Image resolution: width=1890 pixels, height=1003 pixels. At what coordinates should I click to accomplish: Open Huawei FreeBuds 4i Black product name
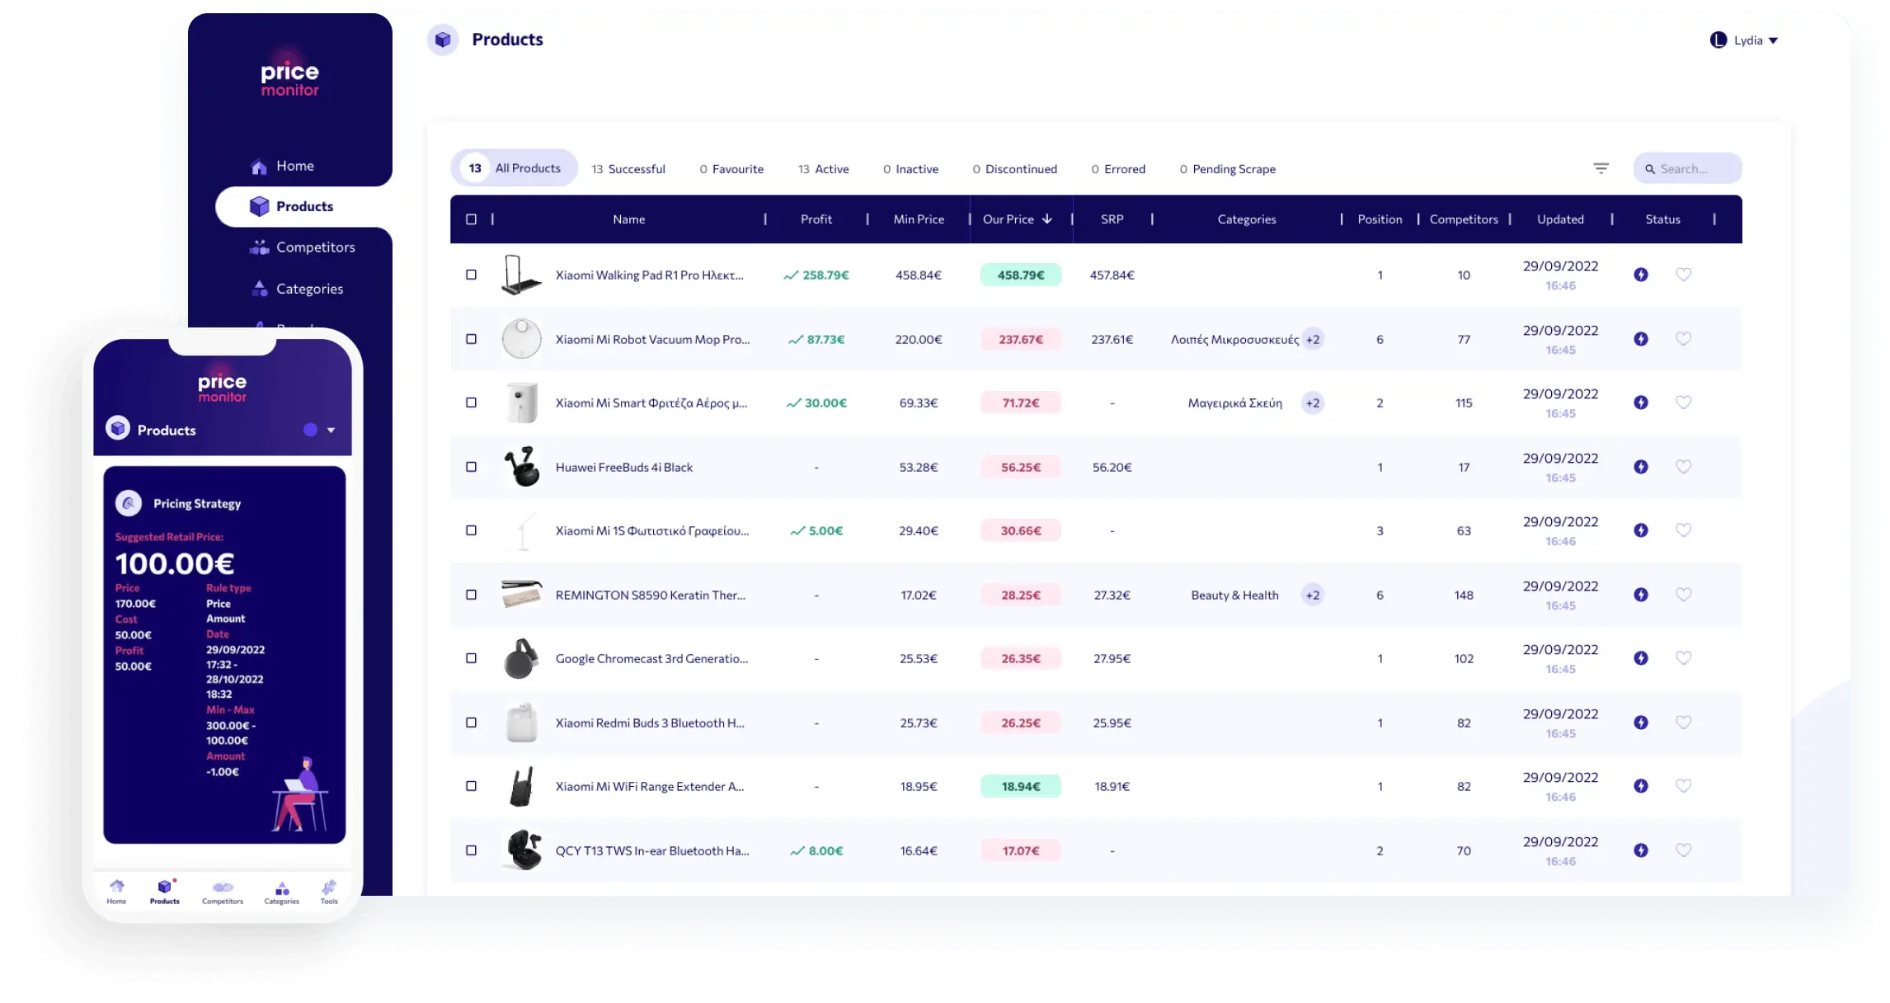tap(624, 467)
